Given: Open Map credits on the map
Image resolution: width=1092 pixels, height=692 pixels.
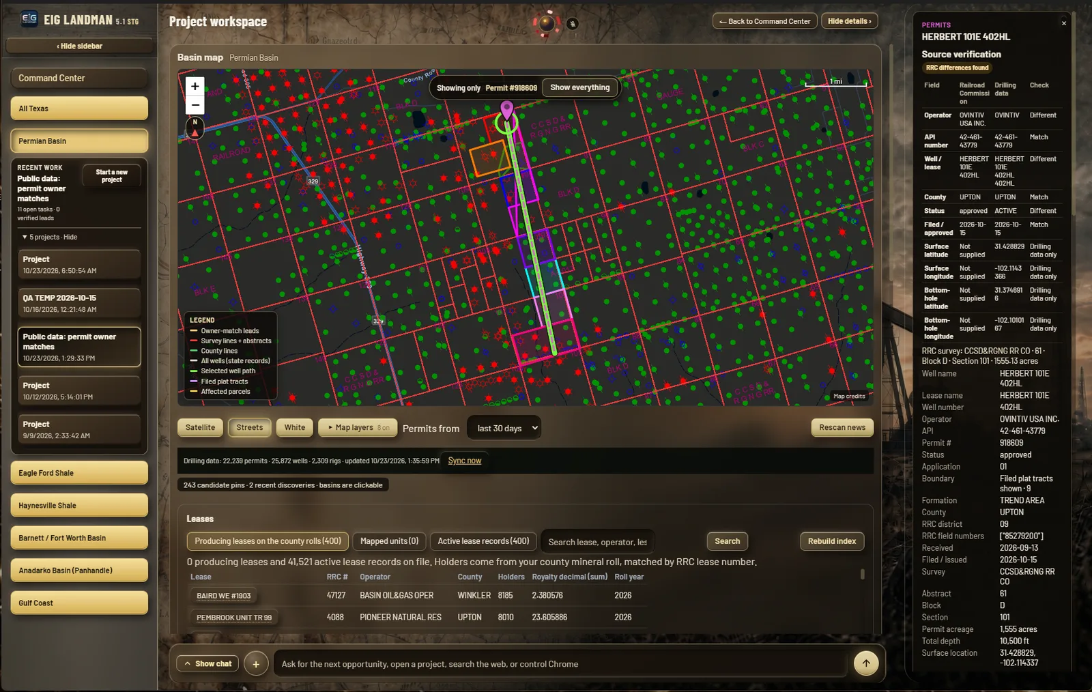Looking at the screenshot, I should (x=849, y=397).
